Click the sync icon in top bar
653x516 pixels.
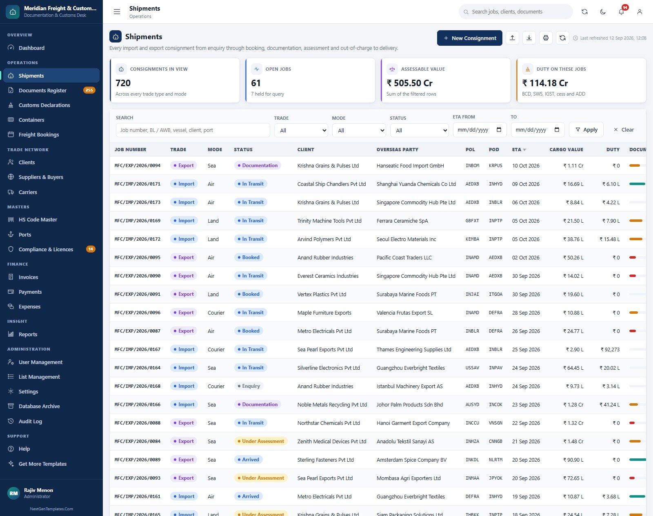(584, 12)
